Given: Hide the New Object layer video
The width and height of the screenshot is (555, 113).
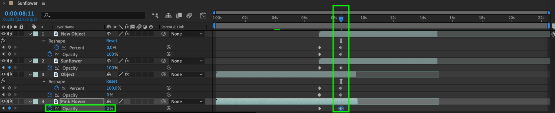Looking at the screenshot, I should pyautogui.click(x=4, y=34).
